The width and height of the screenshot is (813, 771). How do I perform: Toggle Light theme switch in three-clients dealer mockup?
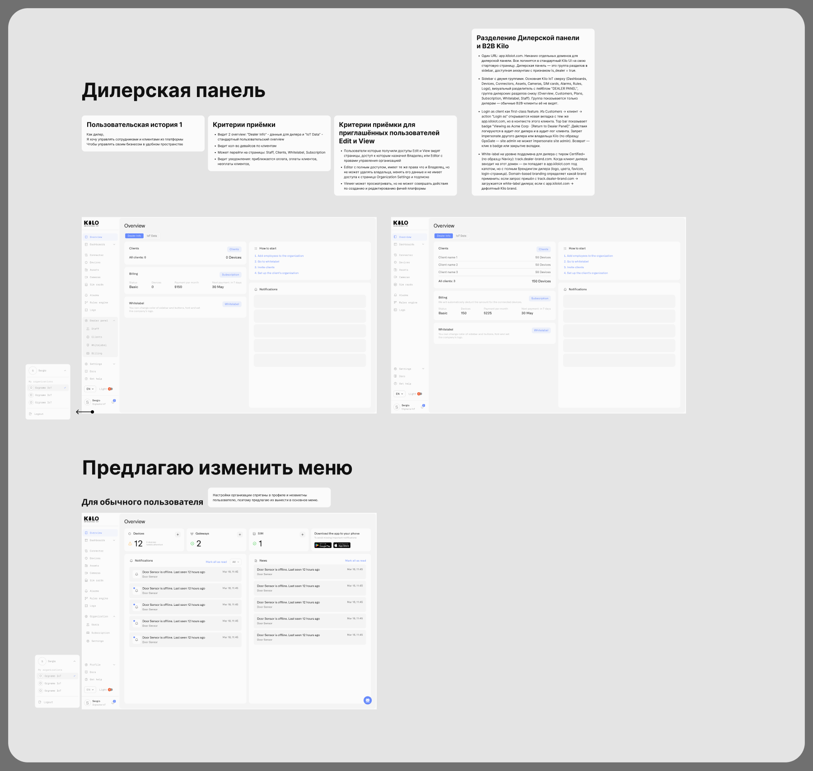click(420, 394)
